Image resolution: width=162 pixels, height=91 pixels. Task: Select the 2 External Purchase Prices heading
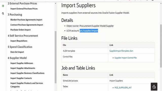(22, 3)
